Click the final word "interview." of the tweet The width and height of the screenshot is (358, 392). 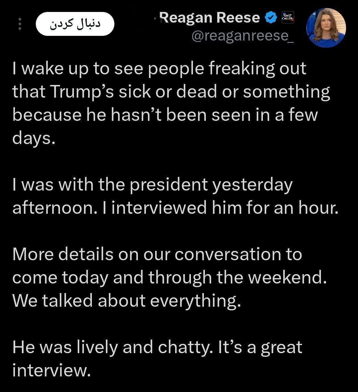tap(52, 370)
